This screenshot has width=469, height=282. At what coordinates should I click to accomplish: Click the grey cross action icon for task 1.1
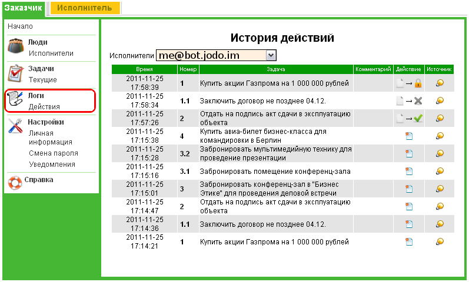point(418,101)
